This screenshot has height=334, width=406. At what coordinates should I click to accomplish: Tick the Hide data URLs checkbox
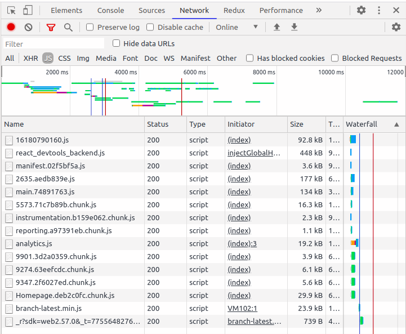point(116,43)
